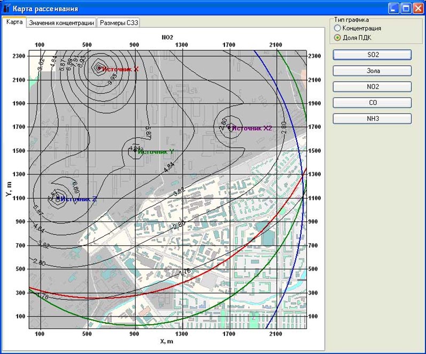This screenshot has height=354, width=426.
Task: Click the Источник X marker on the map
Action: [x=99, y=67]
